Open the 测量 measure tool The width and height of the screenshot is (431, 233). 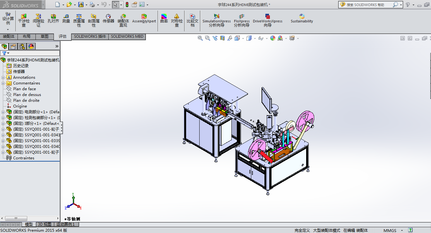click(66, 19)
